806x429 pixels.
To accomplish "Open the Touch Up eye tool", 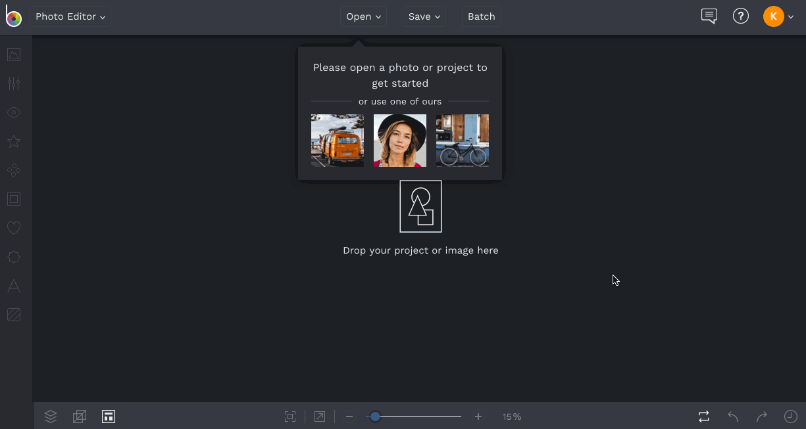I will [14, 112].
